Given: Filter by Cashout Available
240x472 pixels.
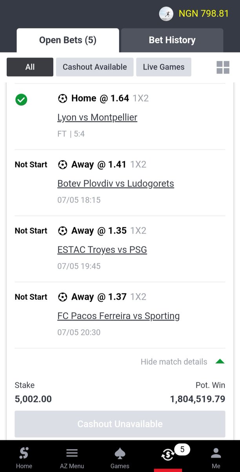Looking at the screenshot, I should click(x=95, y=67).
